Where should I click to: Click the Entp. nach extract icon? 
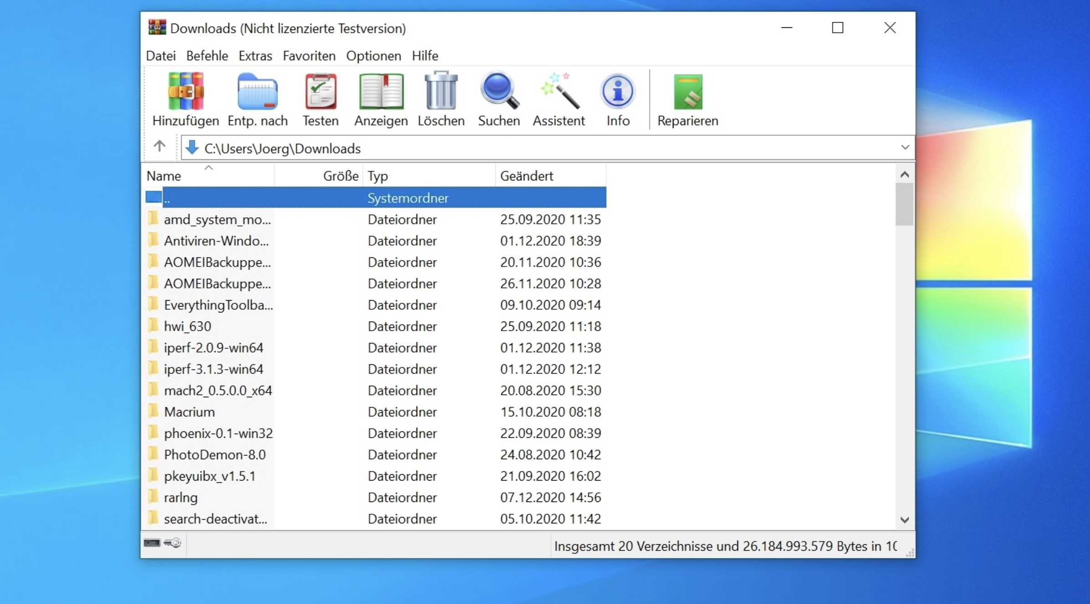[257, 92]
